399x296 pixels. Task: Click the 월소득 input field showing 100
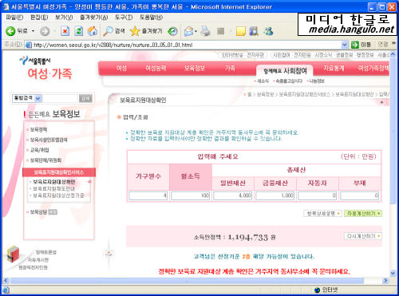(x=191, y=195)
